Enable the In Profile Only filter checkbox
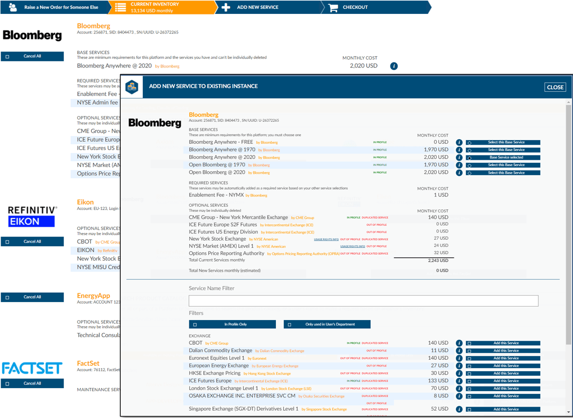The image size is (573, 418). 195,324
